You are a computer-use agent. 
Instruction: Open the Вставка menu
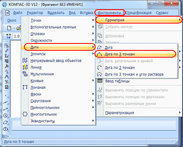(x=87, y=13)
